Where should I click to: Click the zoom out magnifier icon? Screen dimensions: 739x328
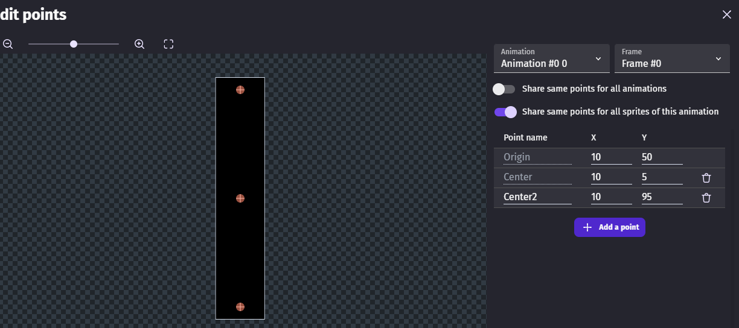point(8,44)
